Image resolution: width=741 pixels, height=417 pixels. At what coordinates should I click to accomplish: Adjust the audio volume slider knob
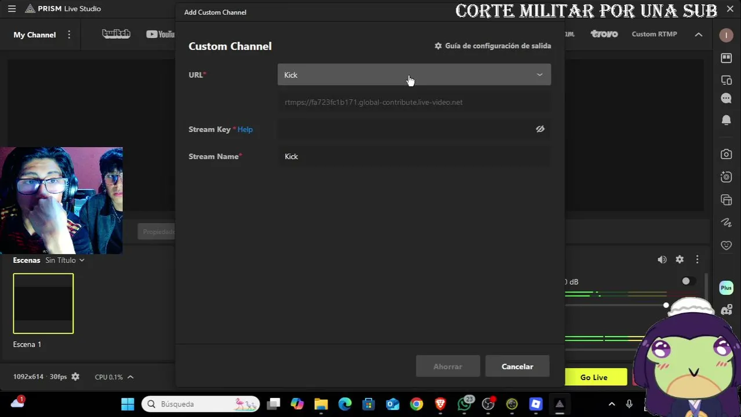coord(666,305)
